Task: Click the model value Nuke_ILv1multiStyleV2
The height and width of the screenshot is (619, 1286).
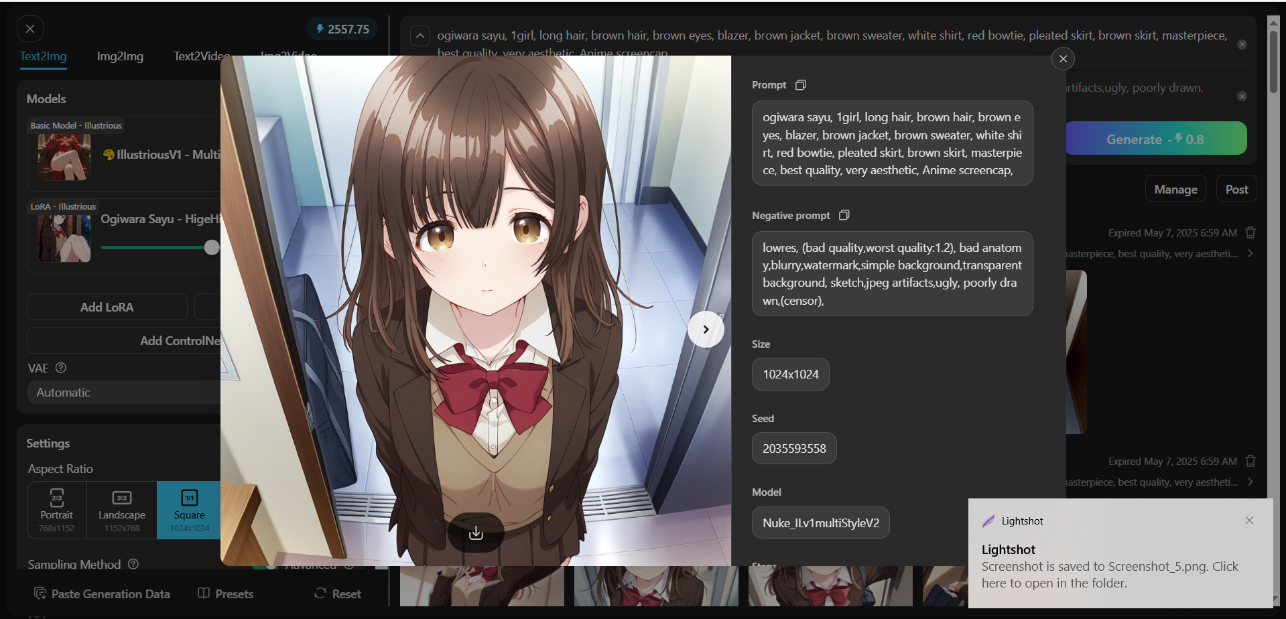Action: (821, 523)
